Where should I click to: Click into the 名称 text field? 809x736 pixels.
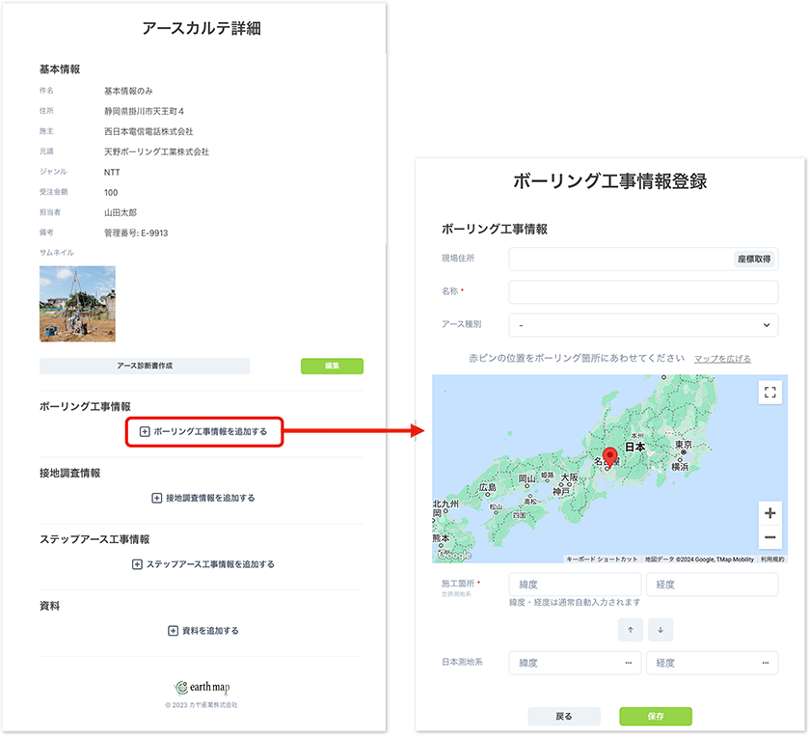(643, 292)
